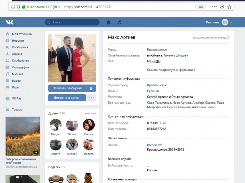Open the notifications bell icon
This screenshot has height=183, width=245.
click(108, 22)
